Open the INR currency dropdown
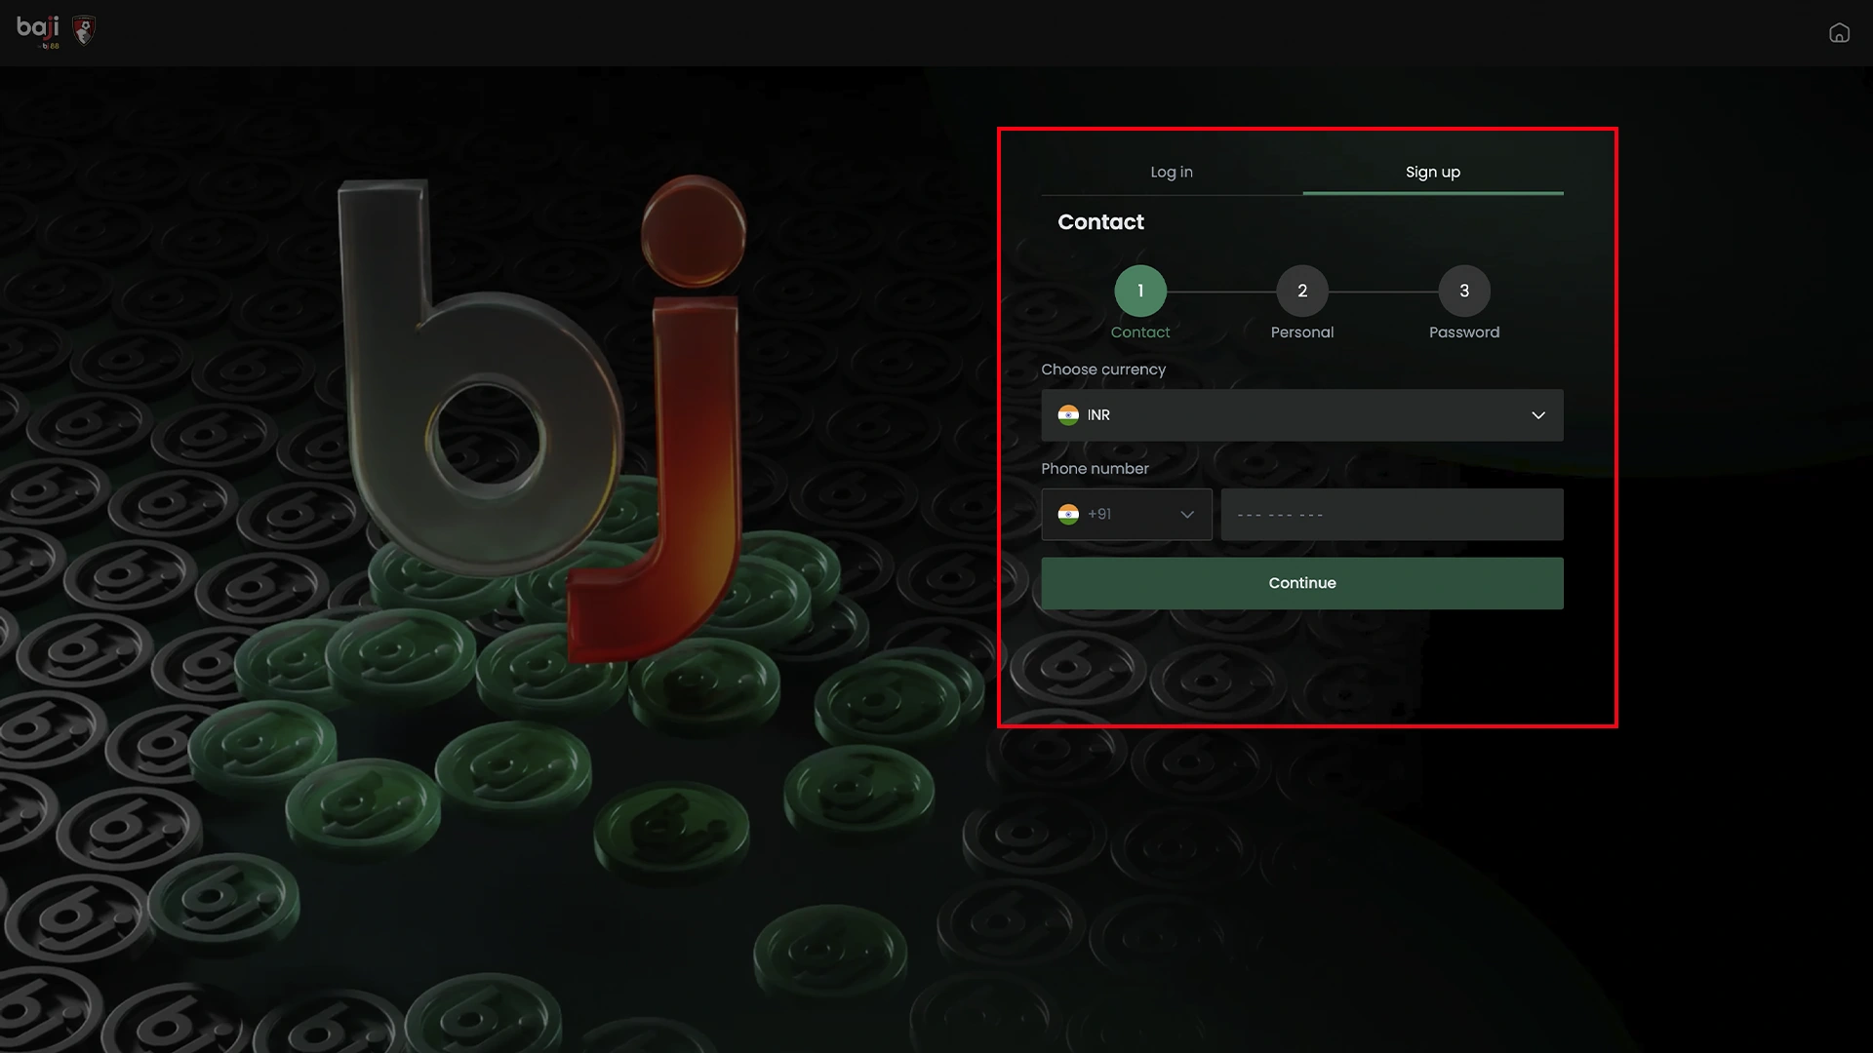The image size is (1873, 1053). point(1302,415)
